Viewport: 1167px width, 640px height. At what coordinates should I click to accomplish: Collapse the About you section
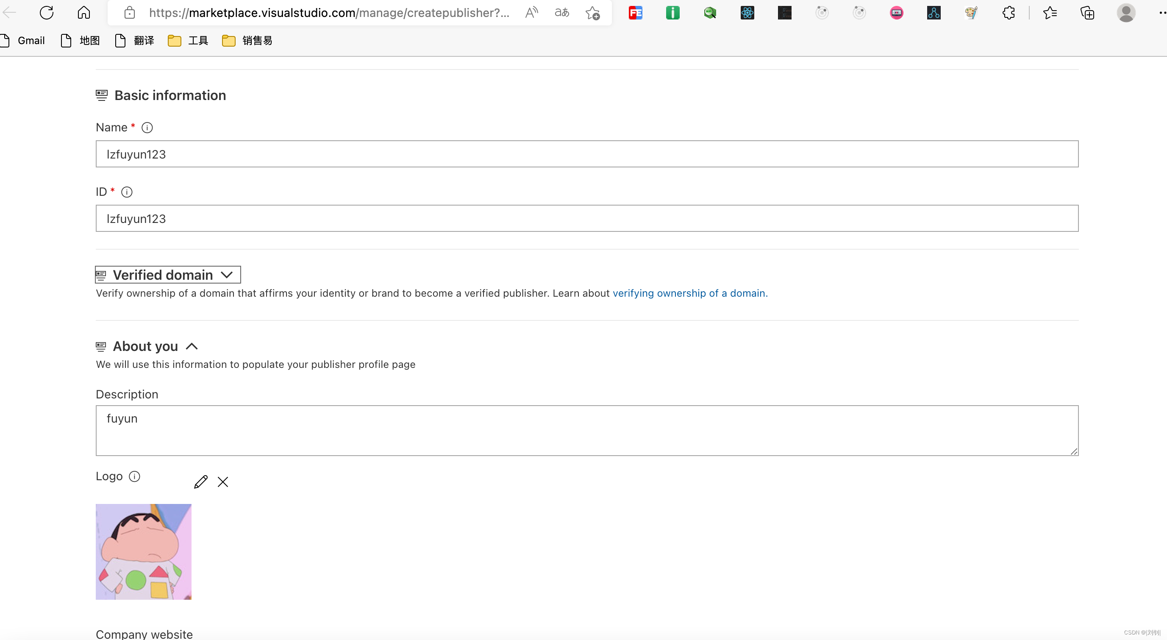[x=192, y=347]
